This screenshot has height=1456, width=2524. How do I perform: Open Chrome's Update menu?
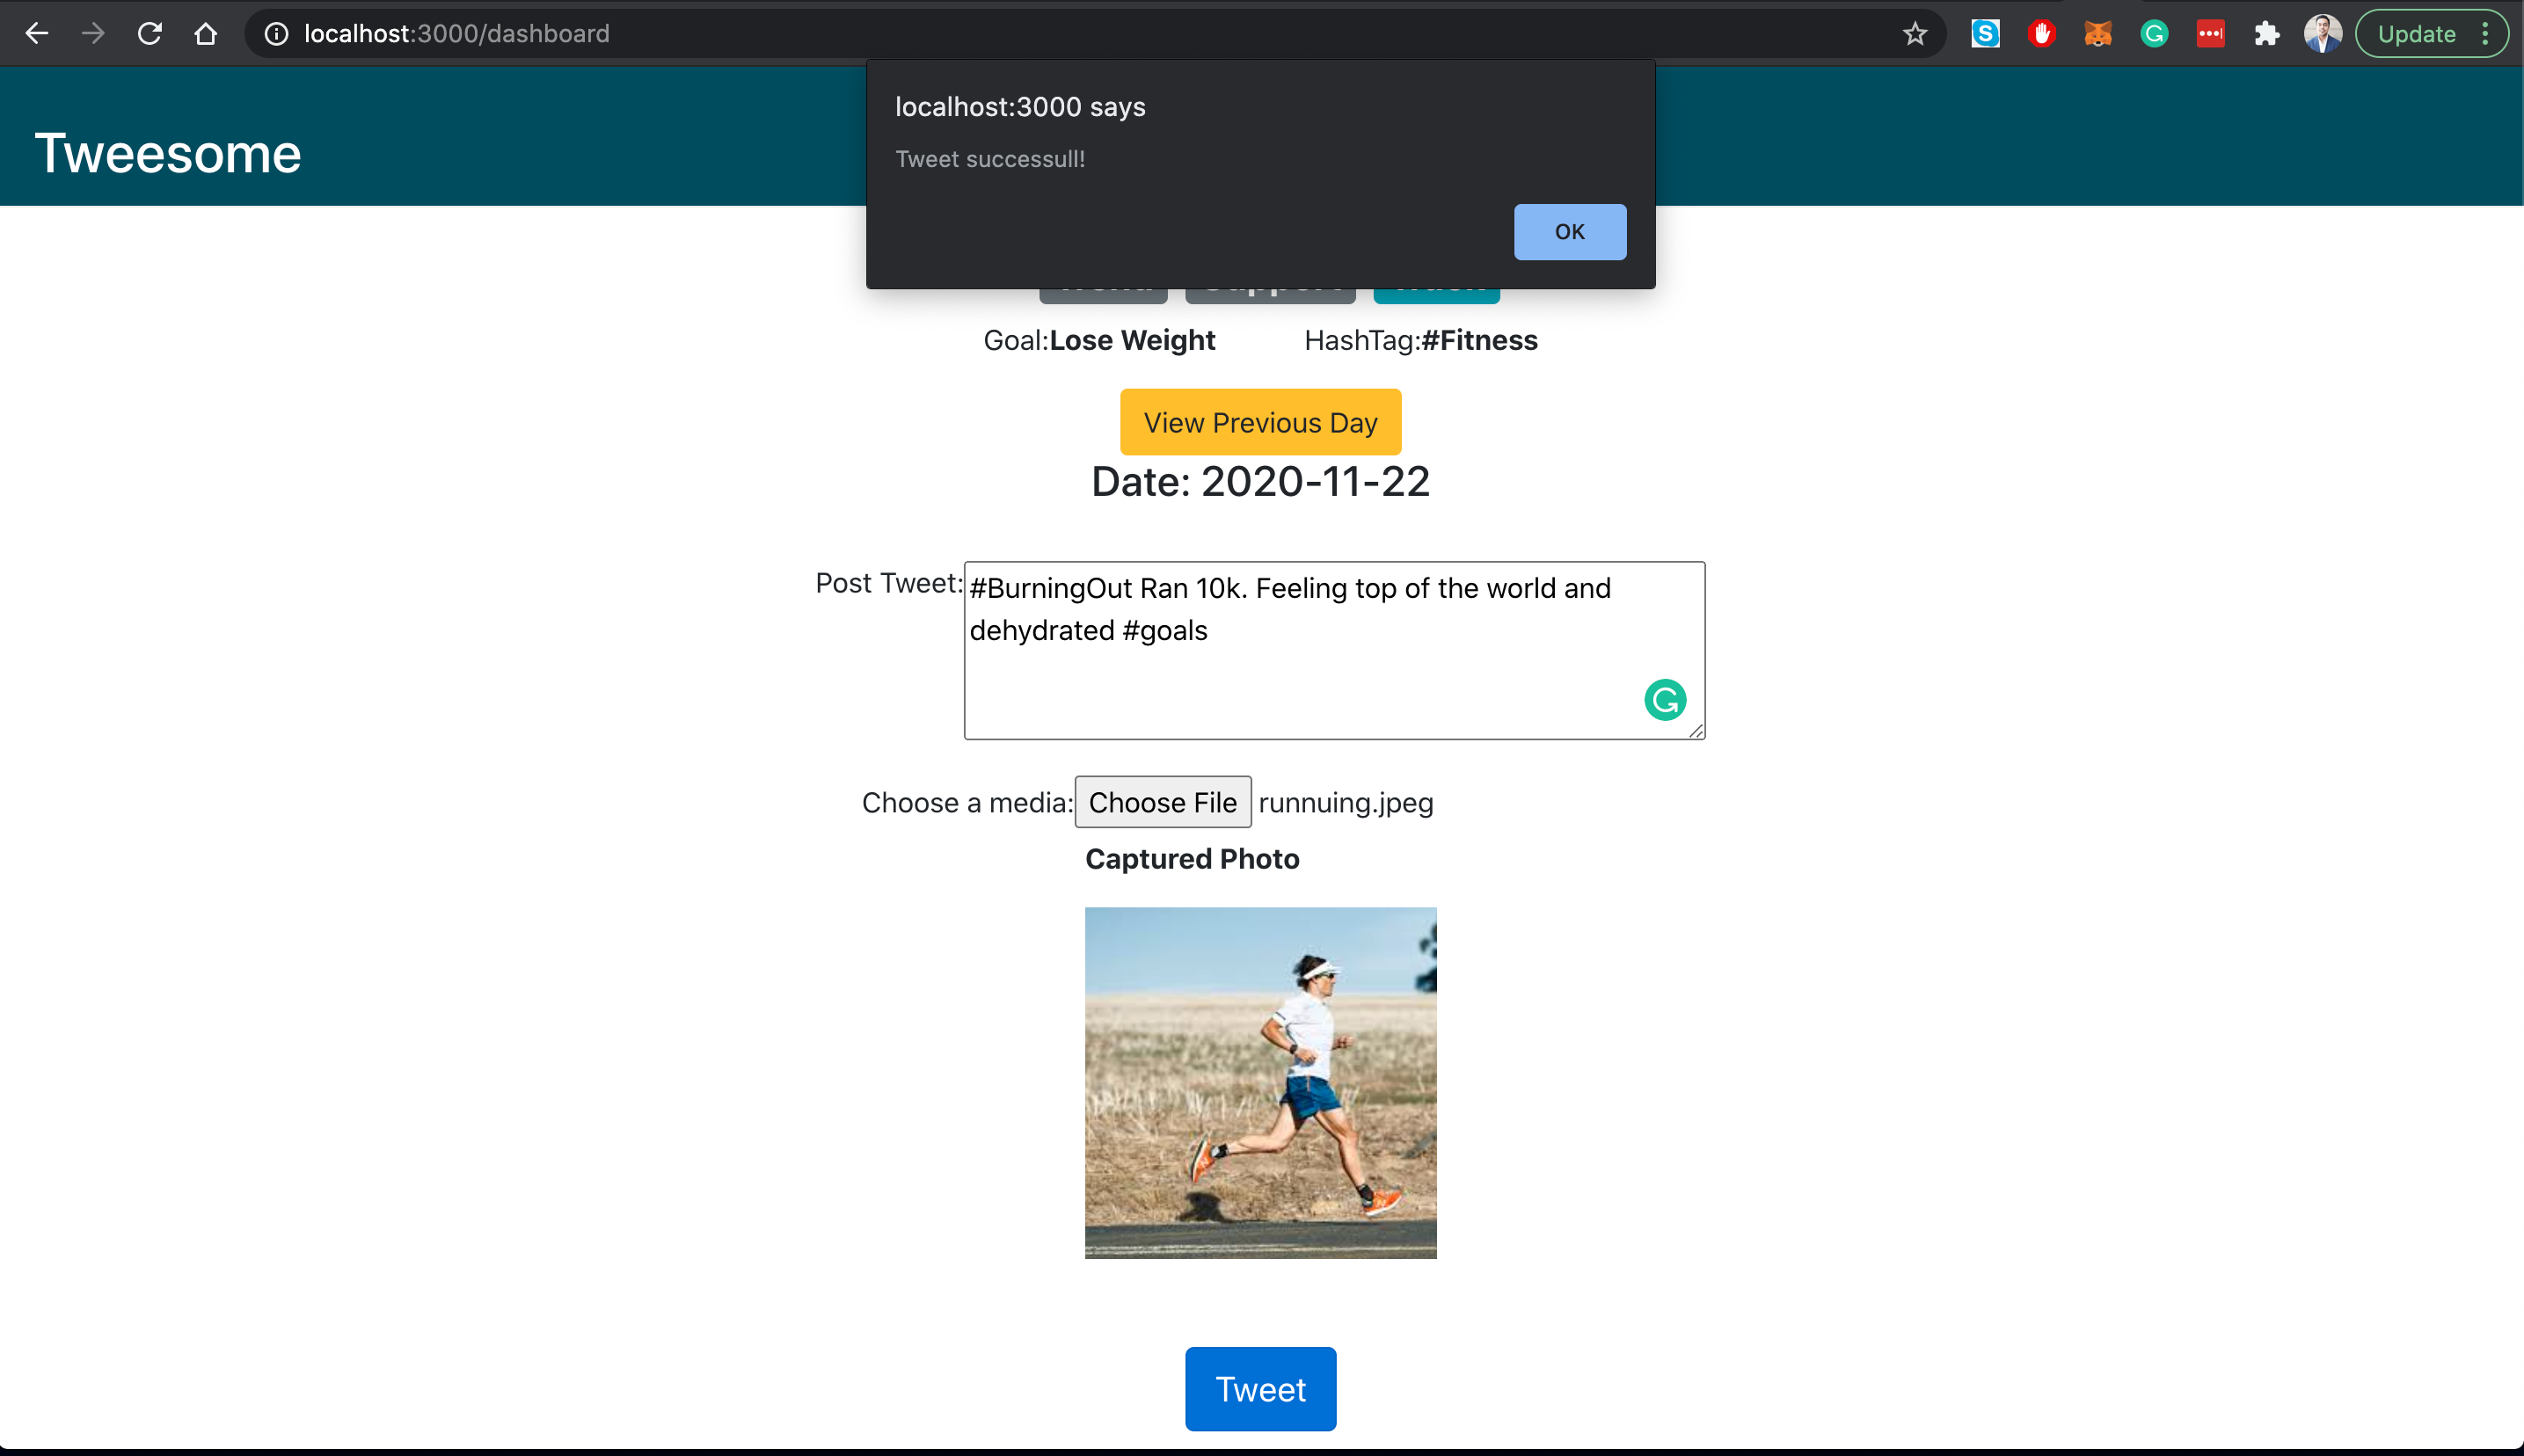click(x=2431, y=34)
